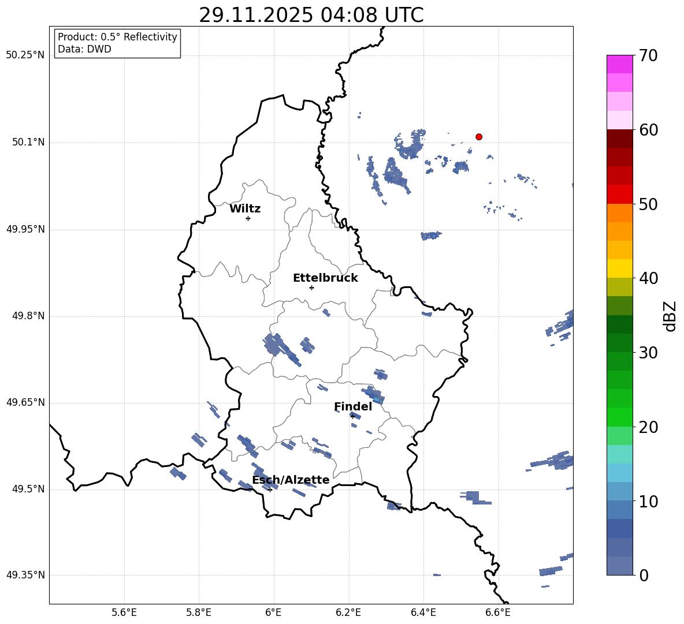
Task: Click the cross marker below Ettelbruck
Action: (x=311, y=287)
